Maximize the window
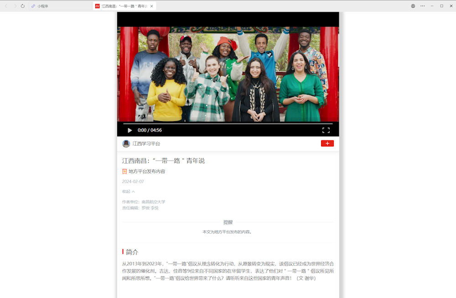This screenshot has width=456, height=298. [441, 6]
